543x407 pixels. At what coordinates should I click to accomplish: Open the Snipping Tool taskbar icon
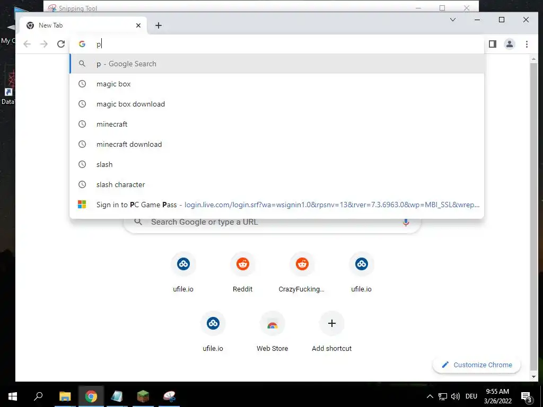pos(169,396)
